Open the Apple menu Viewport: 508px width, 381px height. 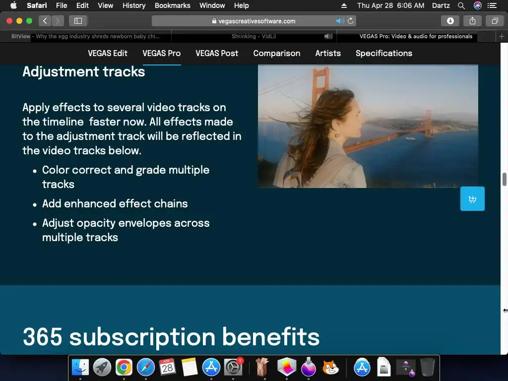[x=13, y=5]
